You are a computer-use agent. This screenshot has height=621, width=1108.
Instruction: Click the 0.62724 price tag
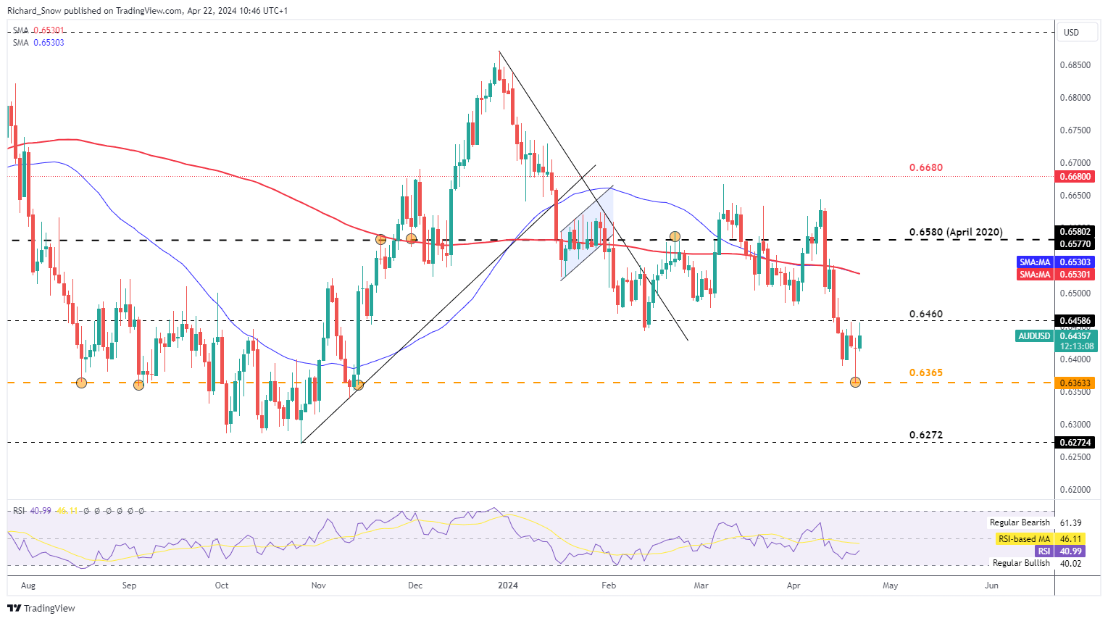[x=1075, y=442]
